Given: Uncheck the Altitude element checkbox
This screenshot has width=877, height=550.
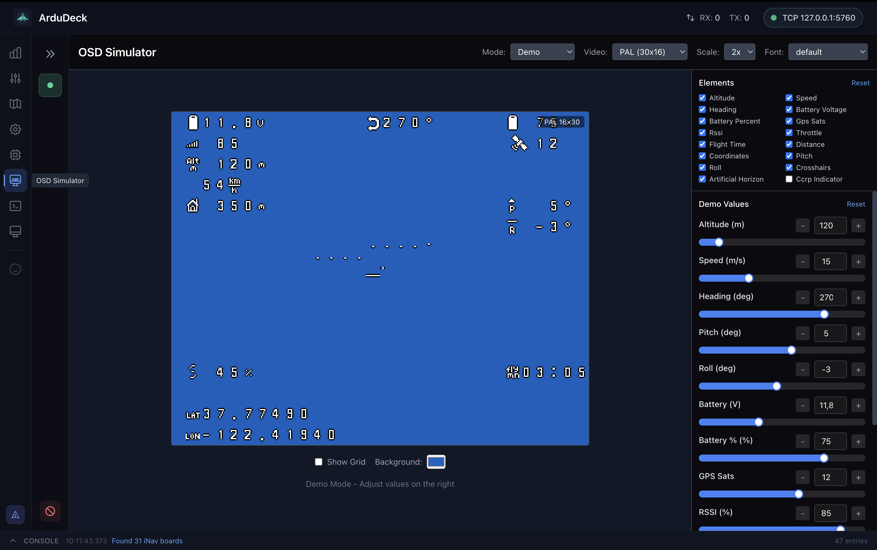Looking at the screenshot, I should pyautogui.click(x=702, y=98).
